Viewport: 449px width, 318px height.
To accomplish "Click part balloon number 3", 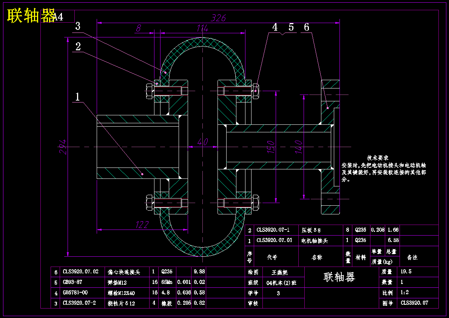I will [x=78, y=26].
